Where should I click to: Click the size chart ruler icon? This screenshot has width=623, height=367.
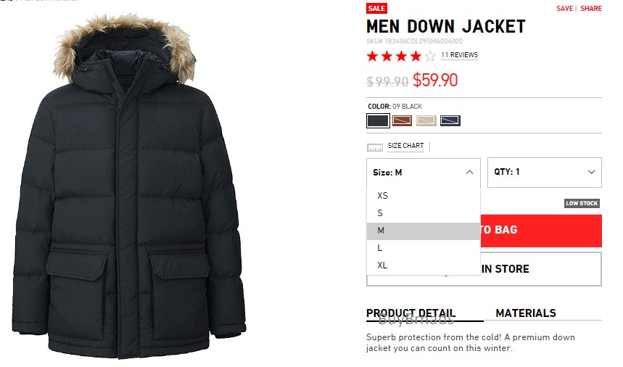(375, 147)
